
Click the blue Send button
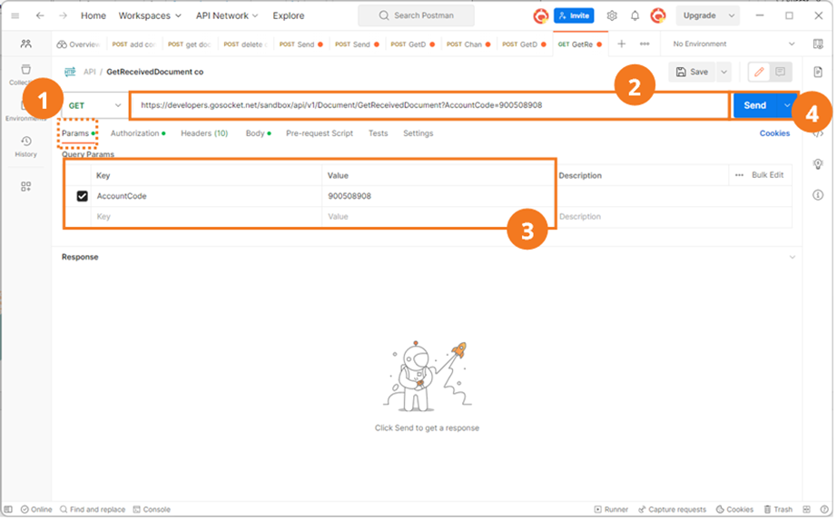tap(754, 105)
